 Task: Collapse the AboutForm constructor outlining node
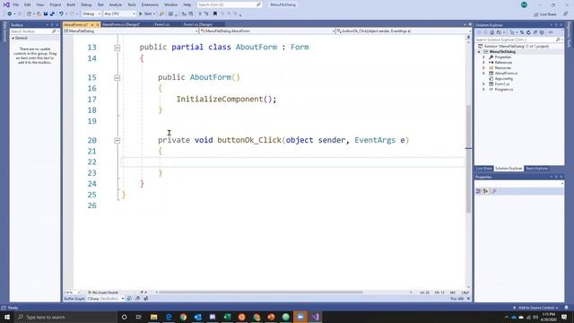coord(117,78)
